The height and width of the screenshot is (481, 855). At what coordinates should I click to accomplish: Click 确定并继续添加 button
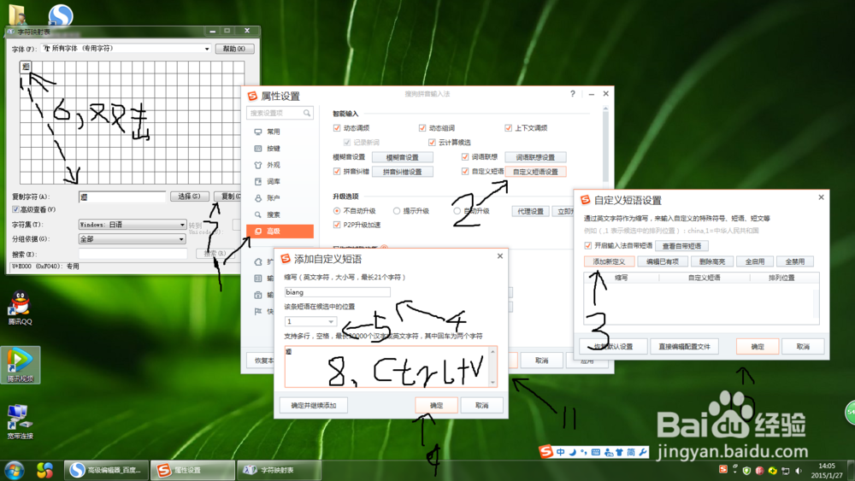coord(314,405)
